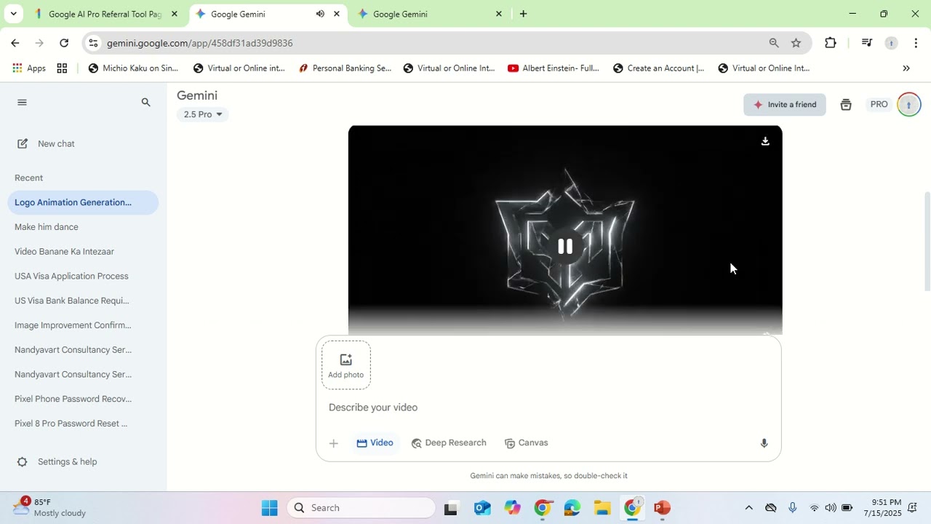Bookmark this page with star
The height and width of the screenshot is (524, 931).
(796, 43)
